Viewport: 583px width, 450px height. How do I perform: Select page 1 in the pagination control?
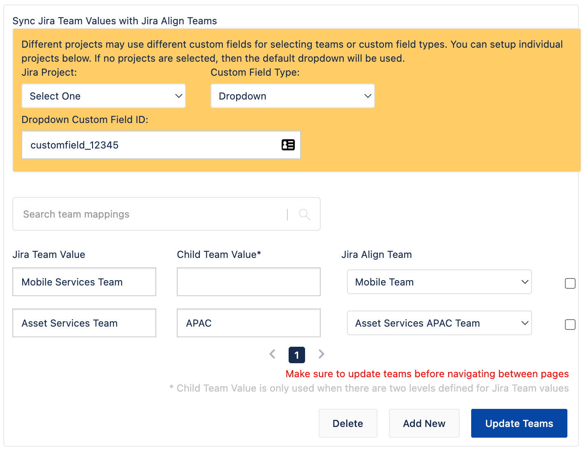(296, 355)
